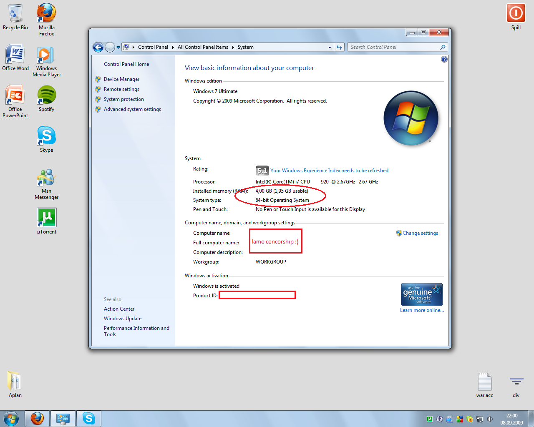Click the four-color squares tray icon
534x427 pixels.
point(460,419)
